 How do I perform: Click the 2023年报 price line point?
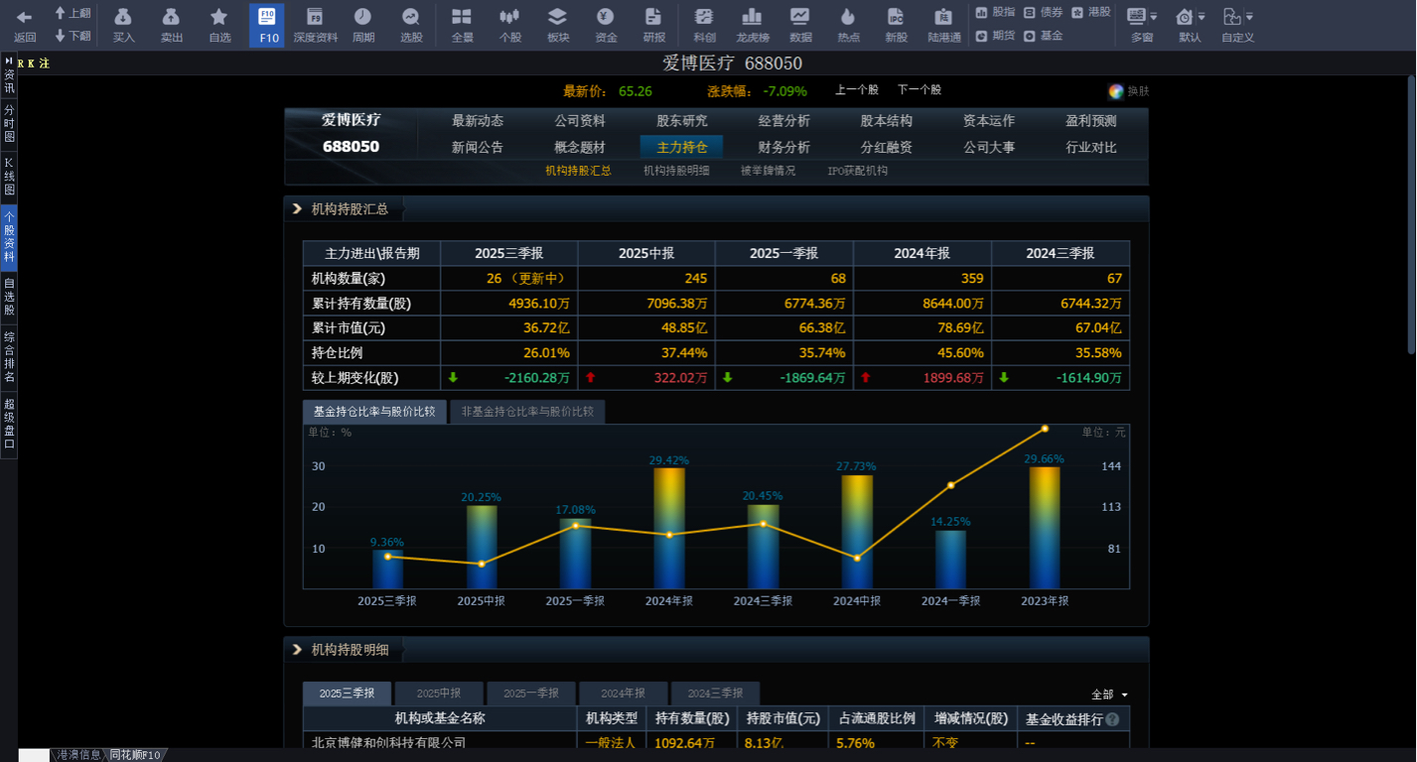tap(1045, 429)
